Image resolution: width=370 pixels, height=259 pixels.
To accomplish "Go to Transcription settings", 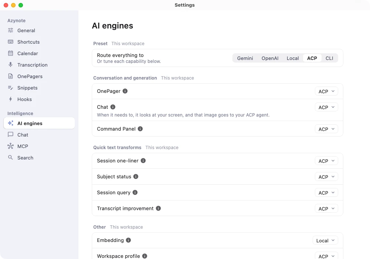I will point(39,65).
